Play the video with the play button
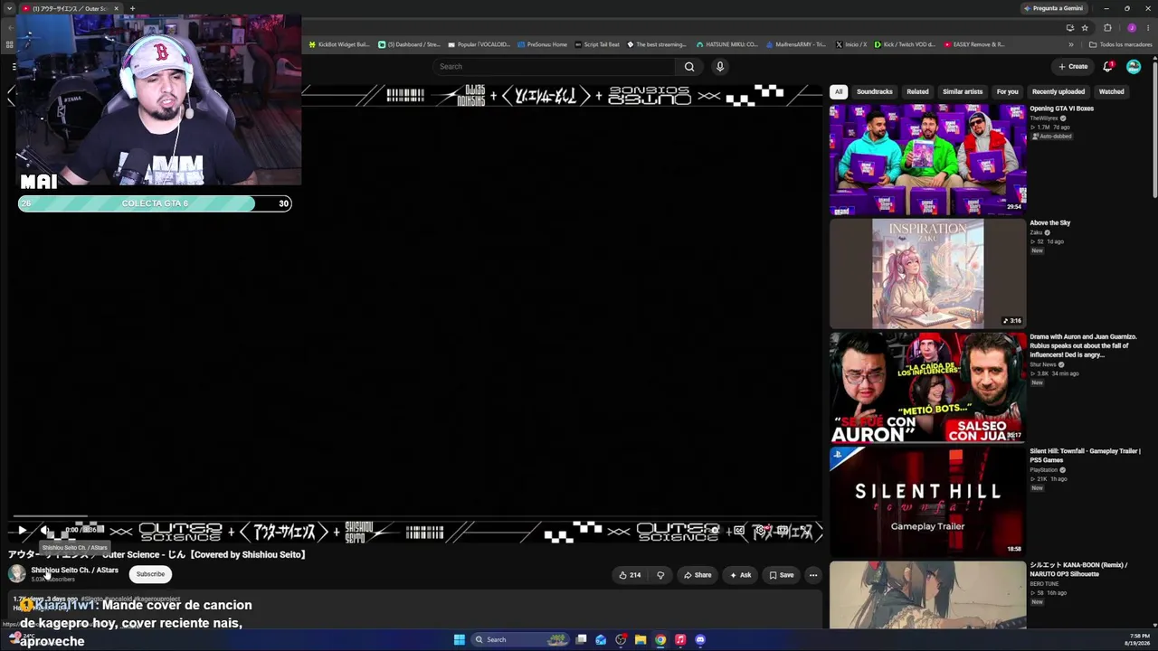The height and width of the screenshot is (651, 1158). (22, 531)
